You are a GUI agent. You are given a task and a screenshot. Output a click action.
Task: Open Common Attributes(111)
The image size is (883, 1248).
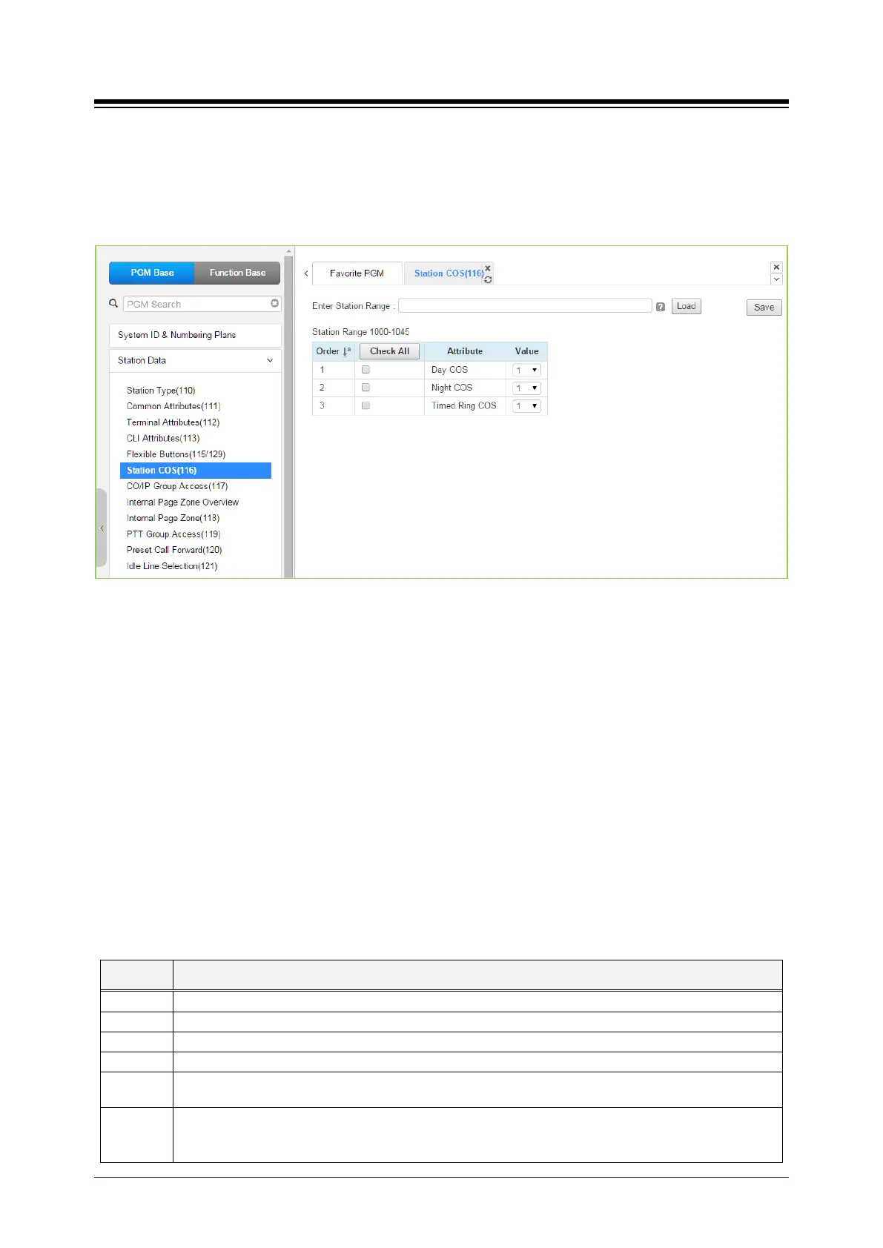tap(173, 406)
